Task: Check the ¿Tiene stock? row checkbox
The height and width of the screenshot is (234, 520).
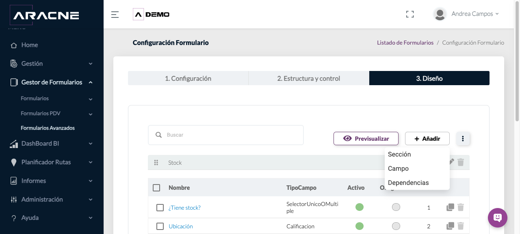Action: point(160,208)
